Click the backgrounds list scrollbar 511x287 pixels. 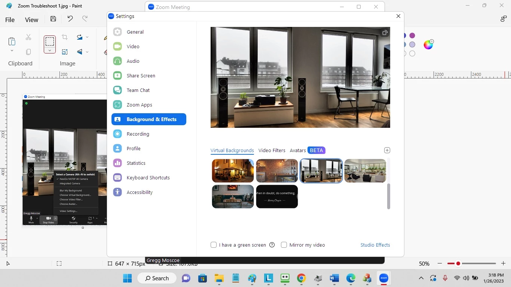pyautogui.click(x=388, y=196)
